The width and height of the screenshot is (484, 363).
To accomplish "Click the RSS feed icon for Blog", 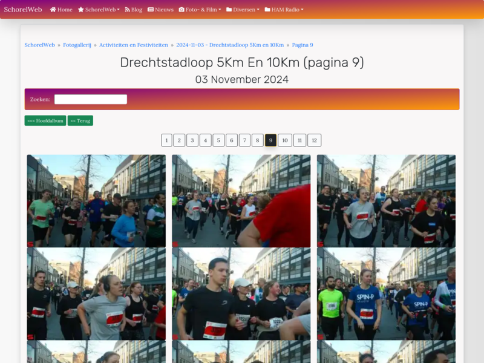I will pos(127,10).
